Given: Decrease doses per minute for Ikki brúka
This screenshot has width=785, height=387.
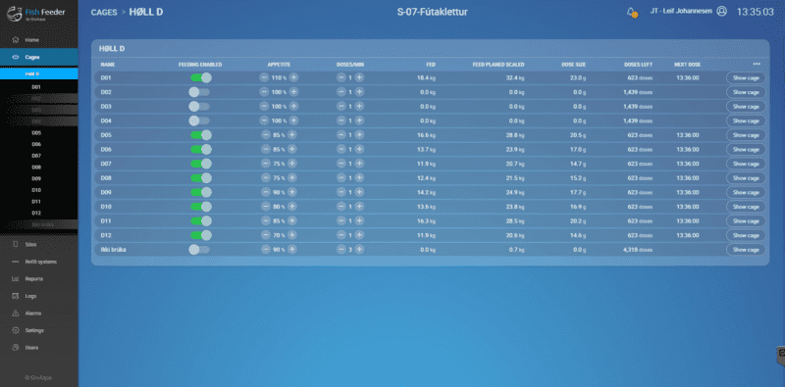Looking at the screenshot, I should click(x=340, y=250).
